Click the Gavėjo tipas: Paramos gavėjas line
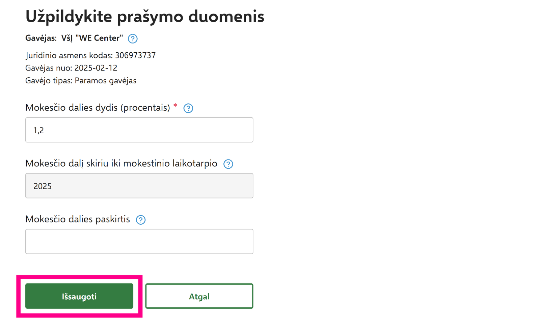This screenshot has width=540, height=330. tap(81, 81)
